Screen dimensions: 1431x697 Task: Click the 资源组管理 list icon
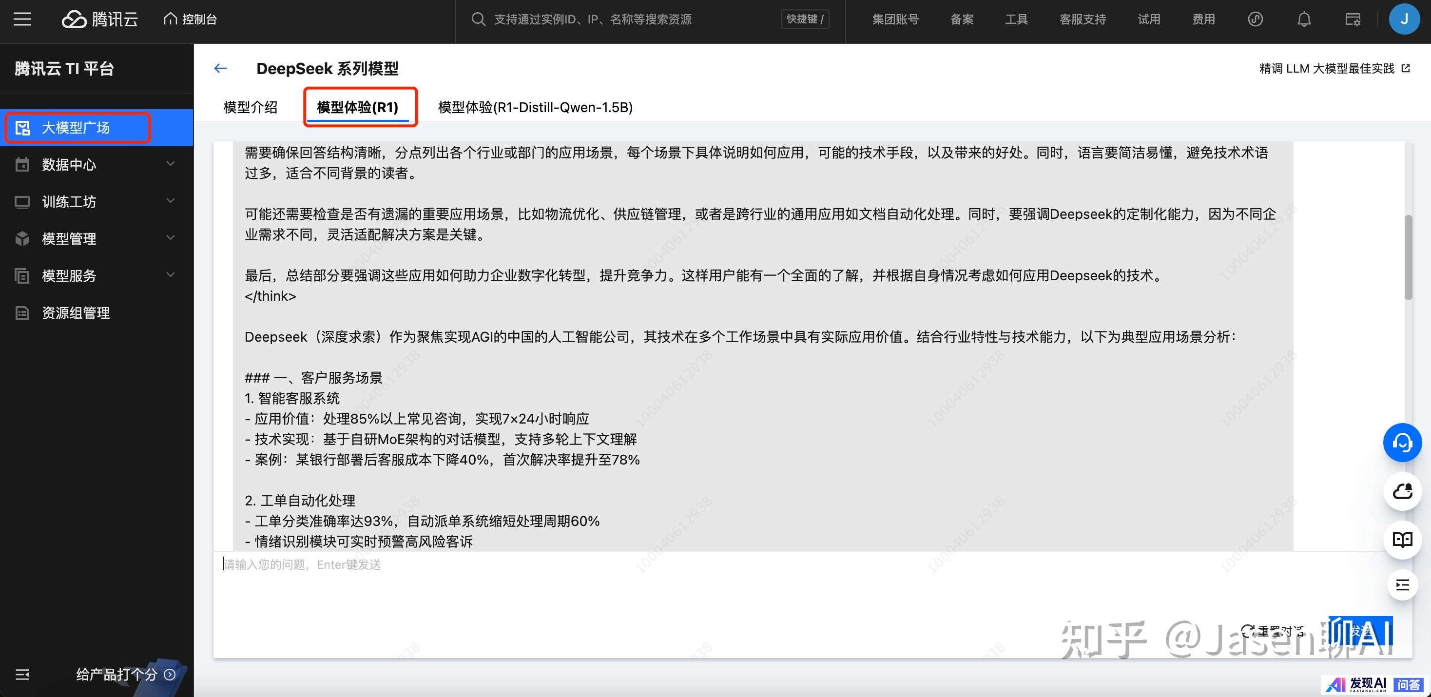click(22, 313)
